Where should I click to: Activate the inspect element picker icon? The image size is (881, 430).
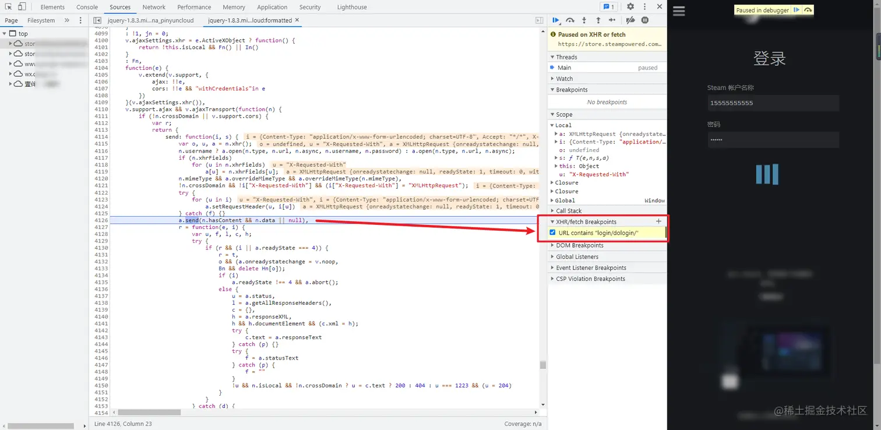(x=9, y=7)
